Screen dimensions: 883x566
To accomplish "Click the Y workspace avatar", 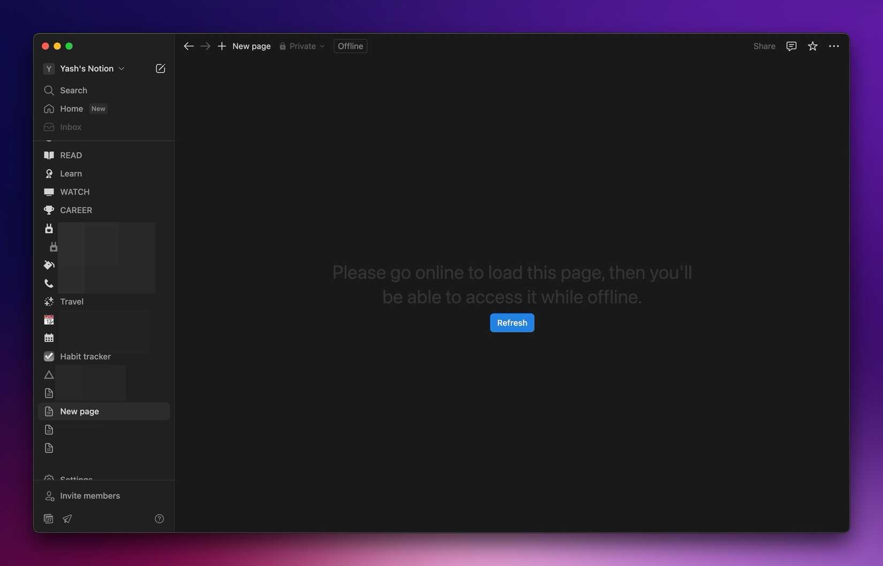I will point(49,68).
